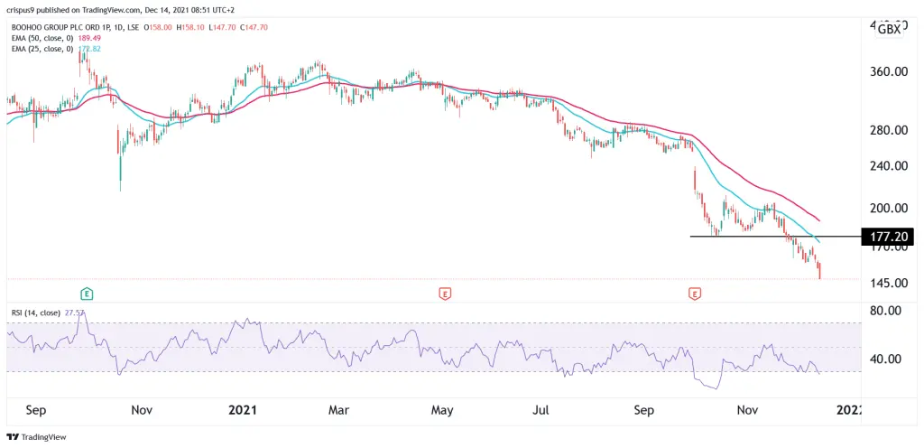Click the 280.00 price axis label

click(888, 130)
